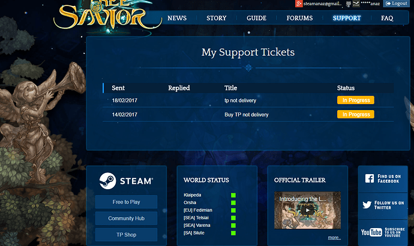Screen dimensions: 414x246
Task: Go to the FORUMS section
Action: tap(299, 18)
